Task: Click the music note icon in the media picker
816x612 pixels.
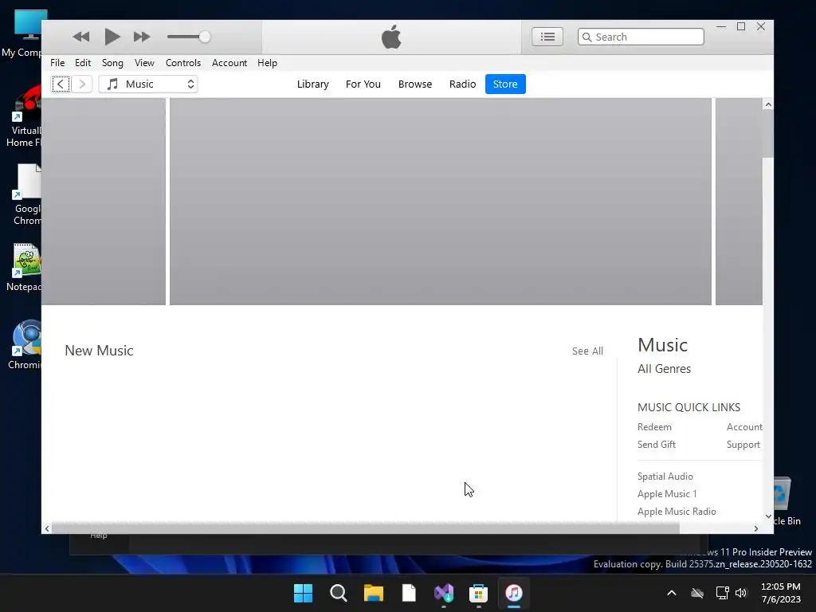Action: pyautogui.click(x=112, y=84)
